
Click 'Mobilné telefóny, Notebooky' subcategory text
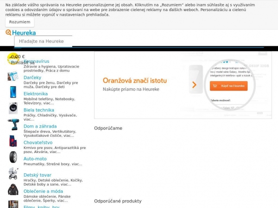coord(49,99)
